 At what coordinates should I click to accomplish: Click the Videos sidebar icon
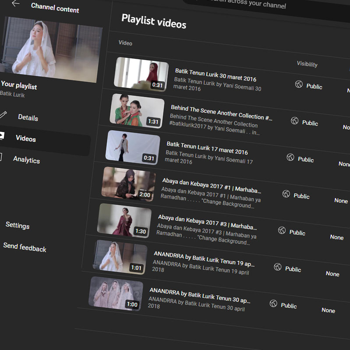pyautogui.click(x=1, y=135)
